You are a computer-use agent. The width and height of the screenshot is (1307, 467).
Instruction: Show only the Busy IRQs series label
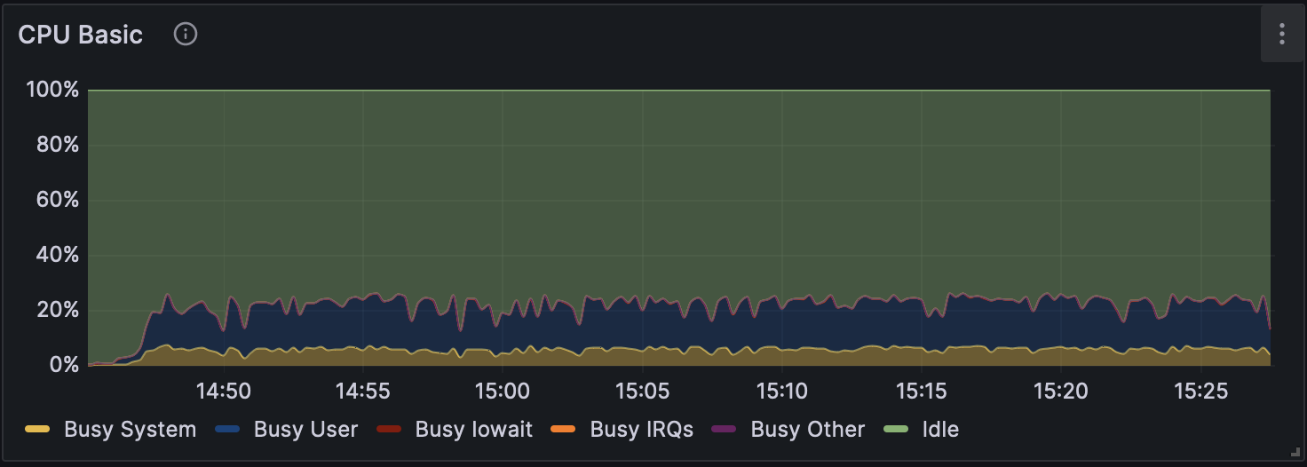point(641,430)
